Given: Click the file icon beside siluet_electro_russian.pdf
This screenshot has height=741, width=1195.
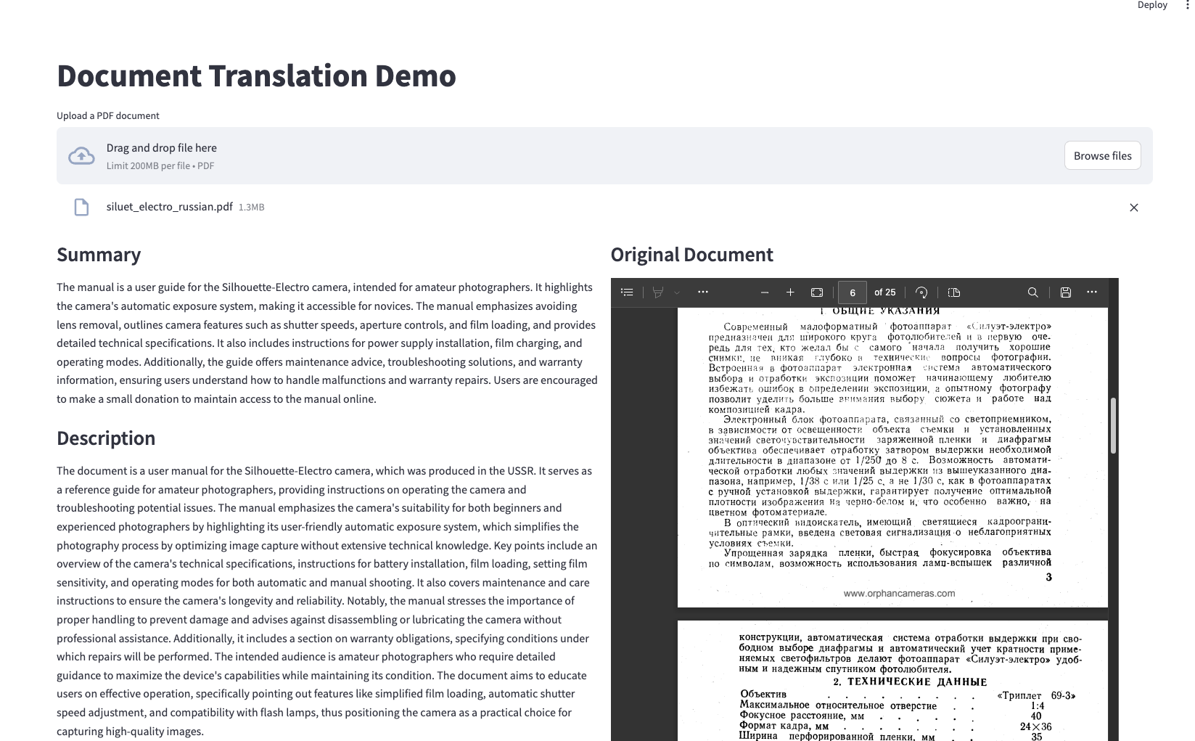Looking at the screenshot, I should [81, 207].
